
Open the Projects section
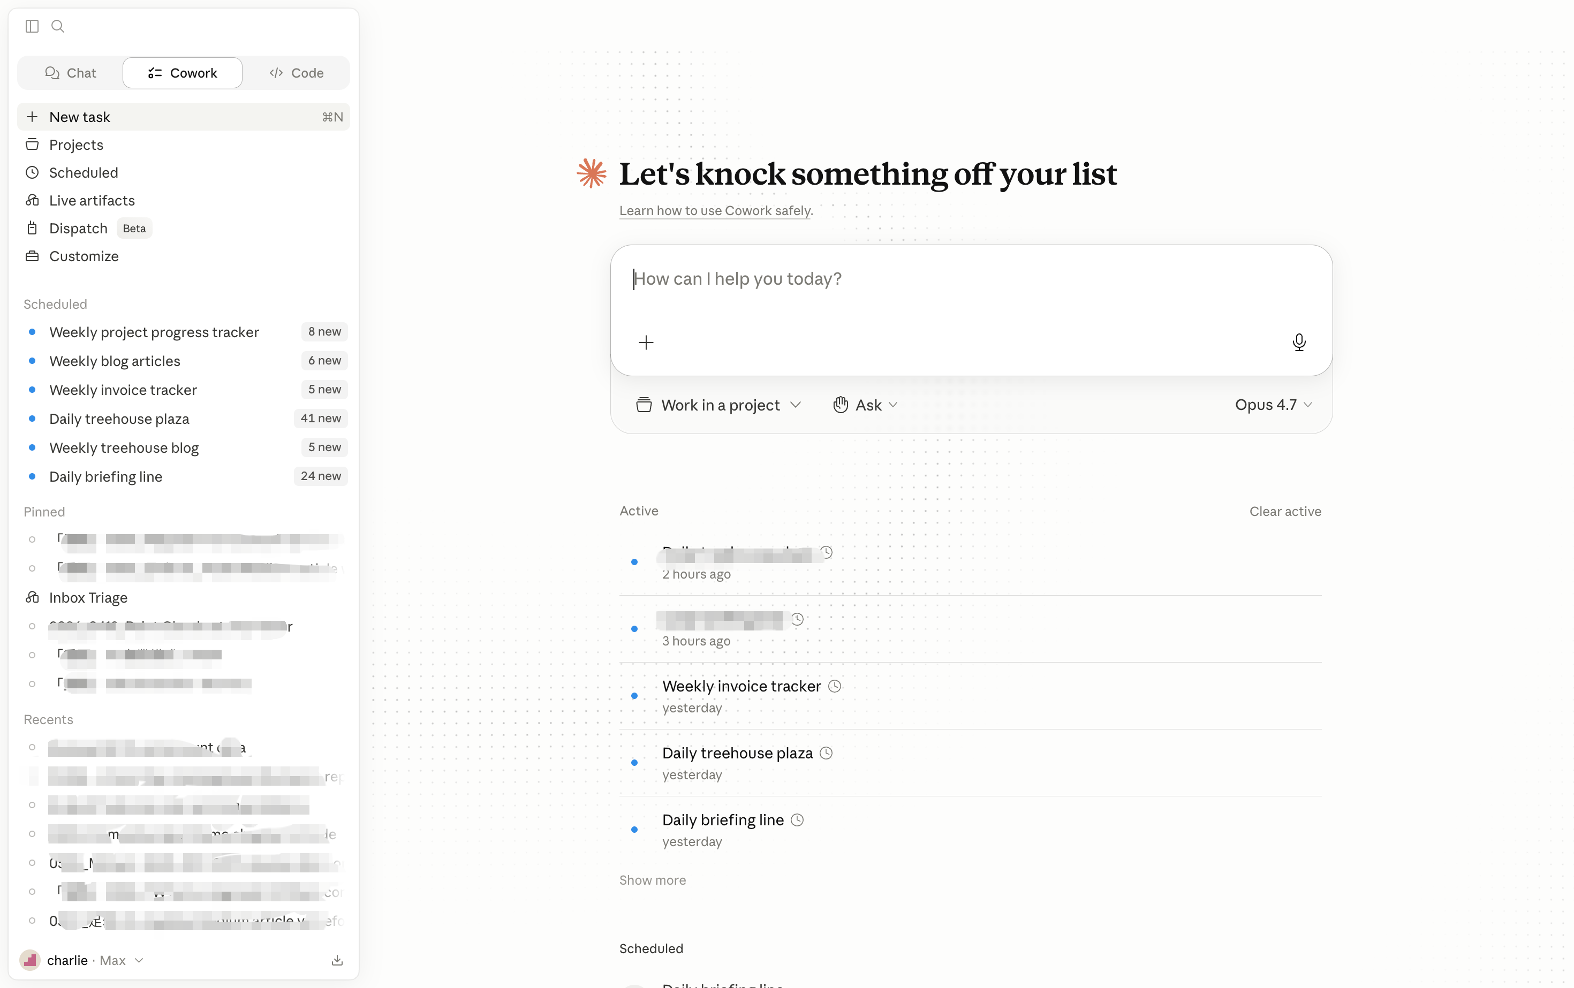point(184,145)
